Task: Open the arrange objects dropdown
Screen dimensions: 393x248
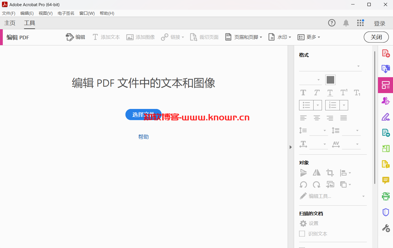Action: point(345,184)
